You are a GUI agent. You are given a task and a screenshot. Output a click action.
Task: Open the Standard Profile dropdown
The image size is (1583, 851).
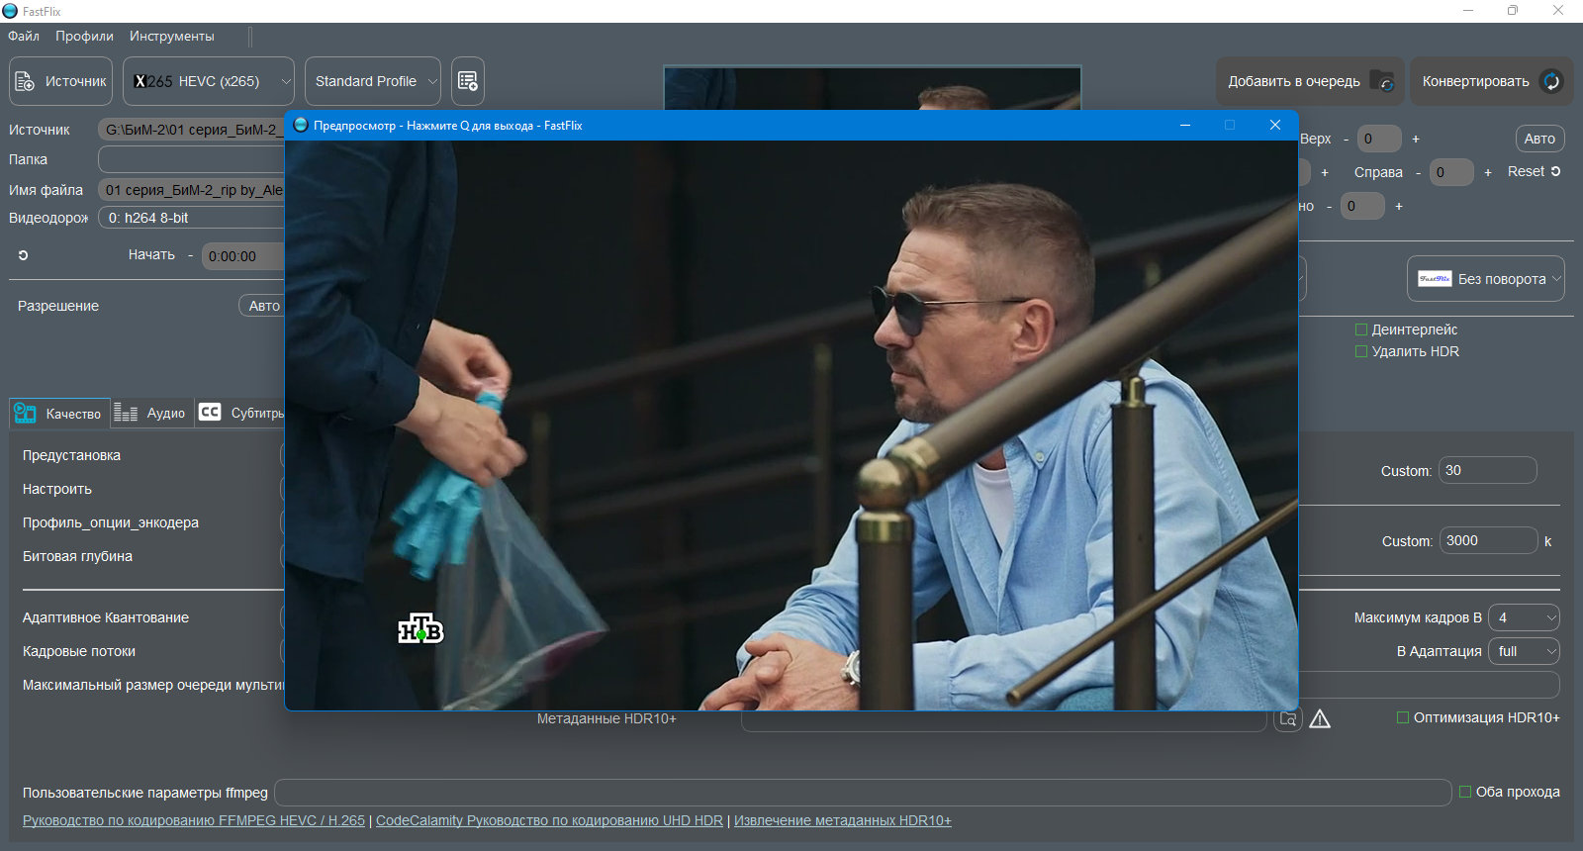click(x=373, y=81)
